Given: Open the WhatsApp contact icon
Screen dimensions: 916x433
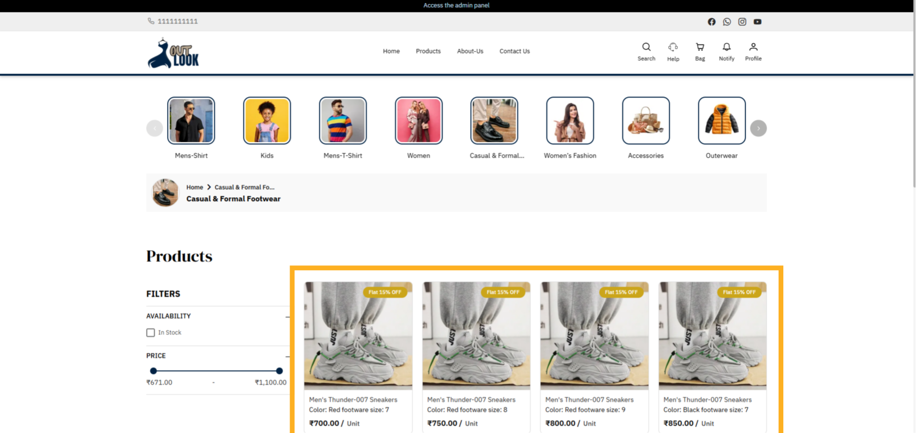Looking at the screenshot, I should click(x=727, y=21).
